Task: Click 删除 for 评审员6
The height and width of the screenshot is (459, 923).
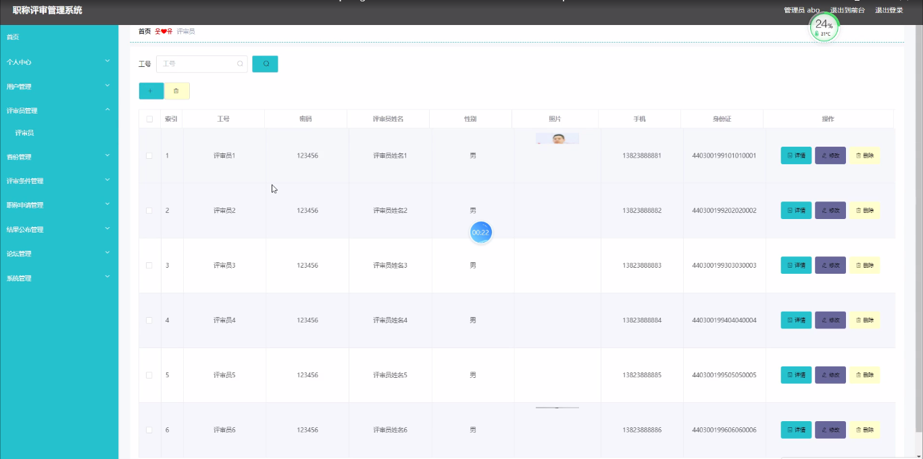Action: [864, 429]
